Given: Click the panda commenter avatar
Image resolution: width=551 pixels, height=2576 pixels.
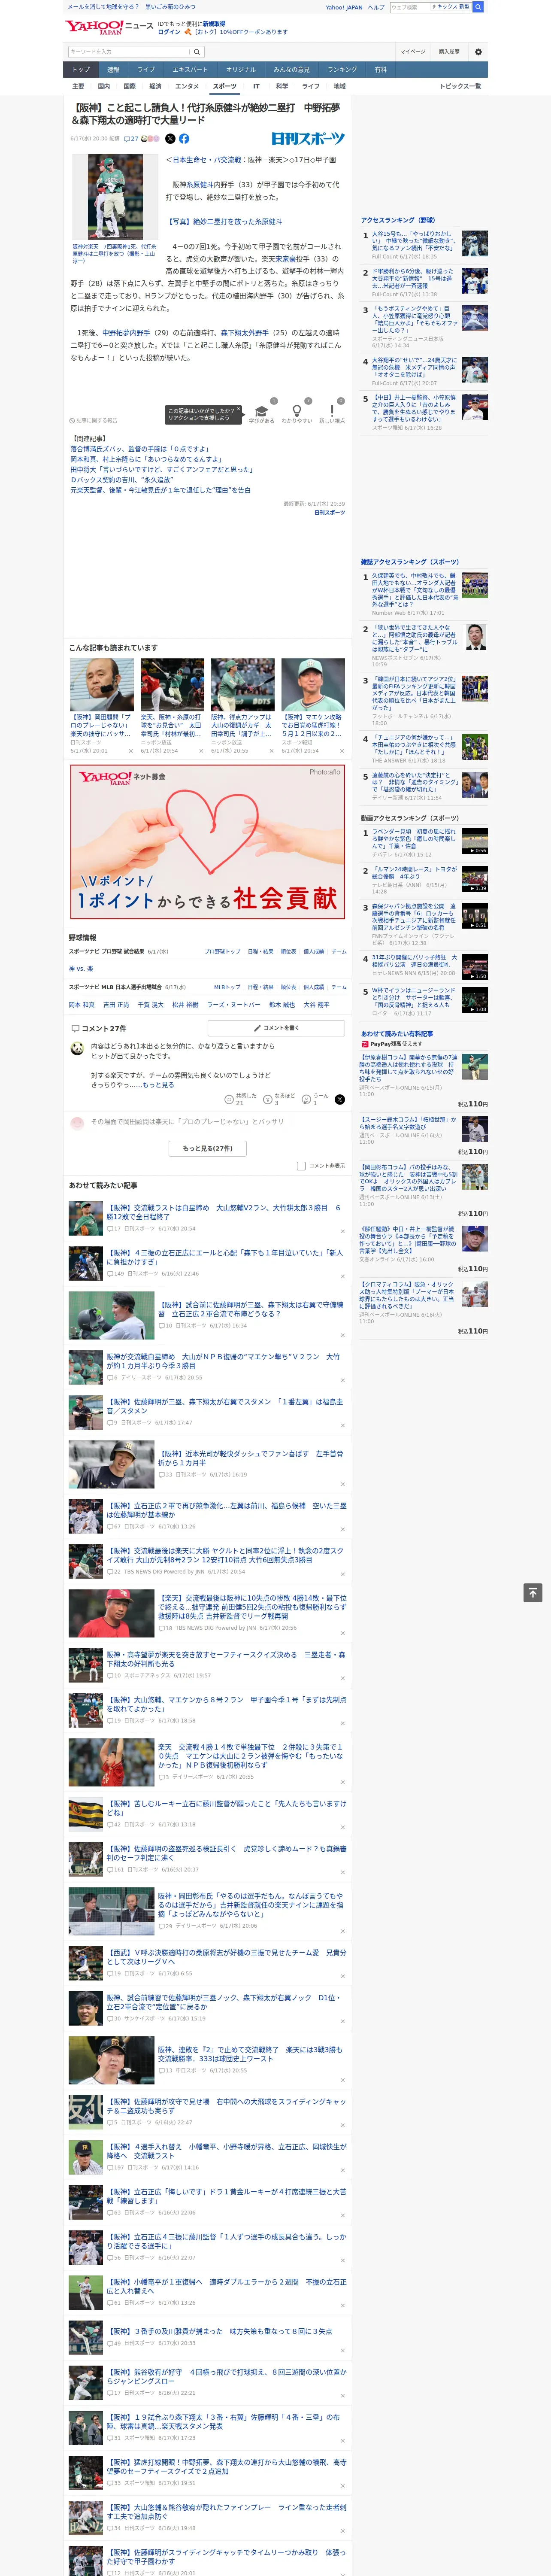Looking at the screenshot, I should [77, 1048].
